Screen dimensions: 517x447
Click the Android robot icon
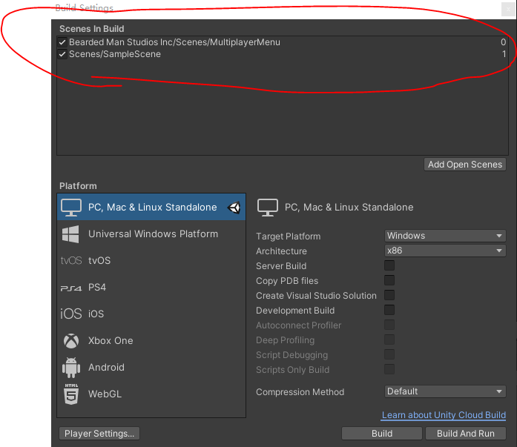point(71,367)
